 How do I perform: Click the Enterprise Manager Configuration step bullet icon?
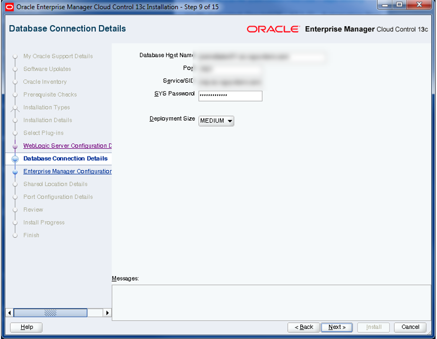(15, 171)
